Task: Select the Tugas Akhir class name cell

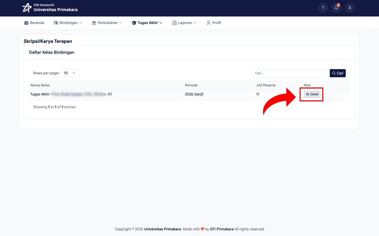Action: point(71,94)
